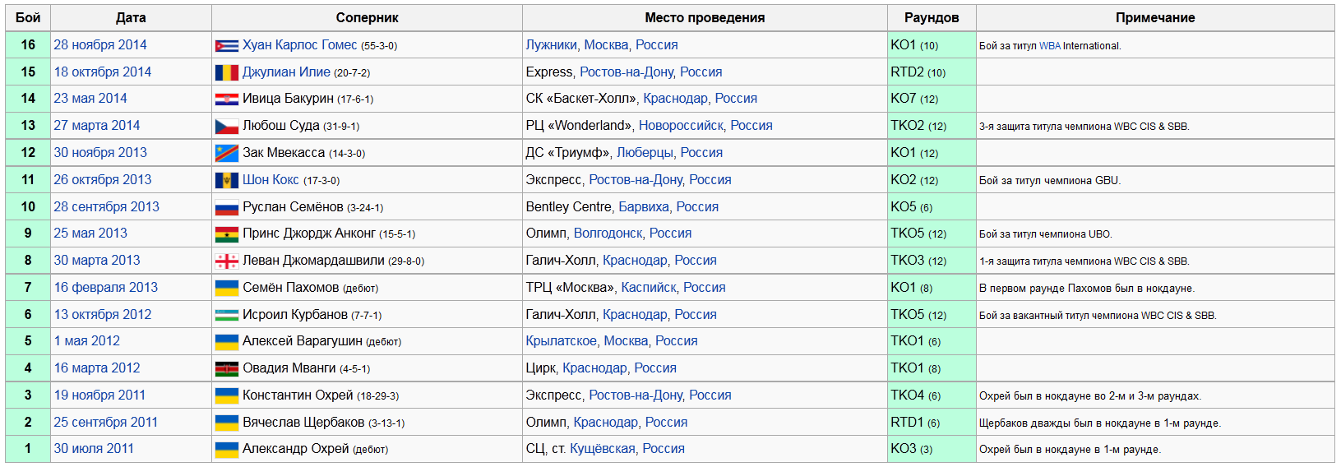Open the WBA link in the notes
Viewport: 1341px width, 467px height.
(1049, 46)
